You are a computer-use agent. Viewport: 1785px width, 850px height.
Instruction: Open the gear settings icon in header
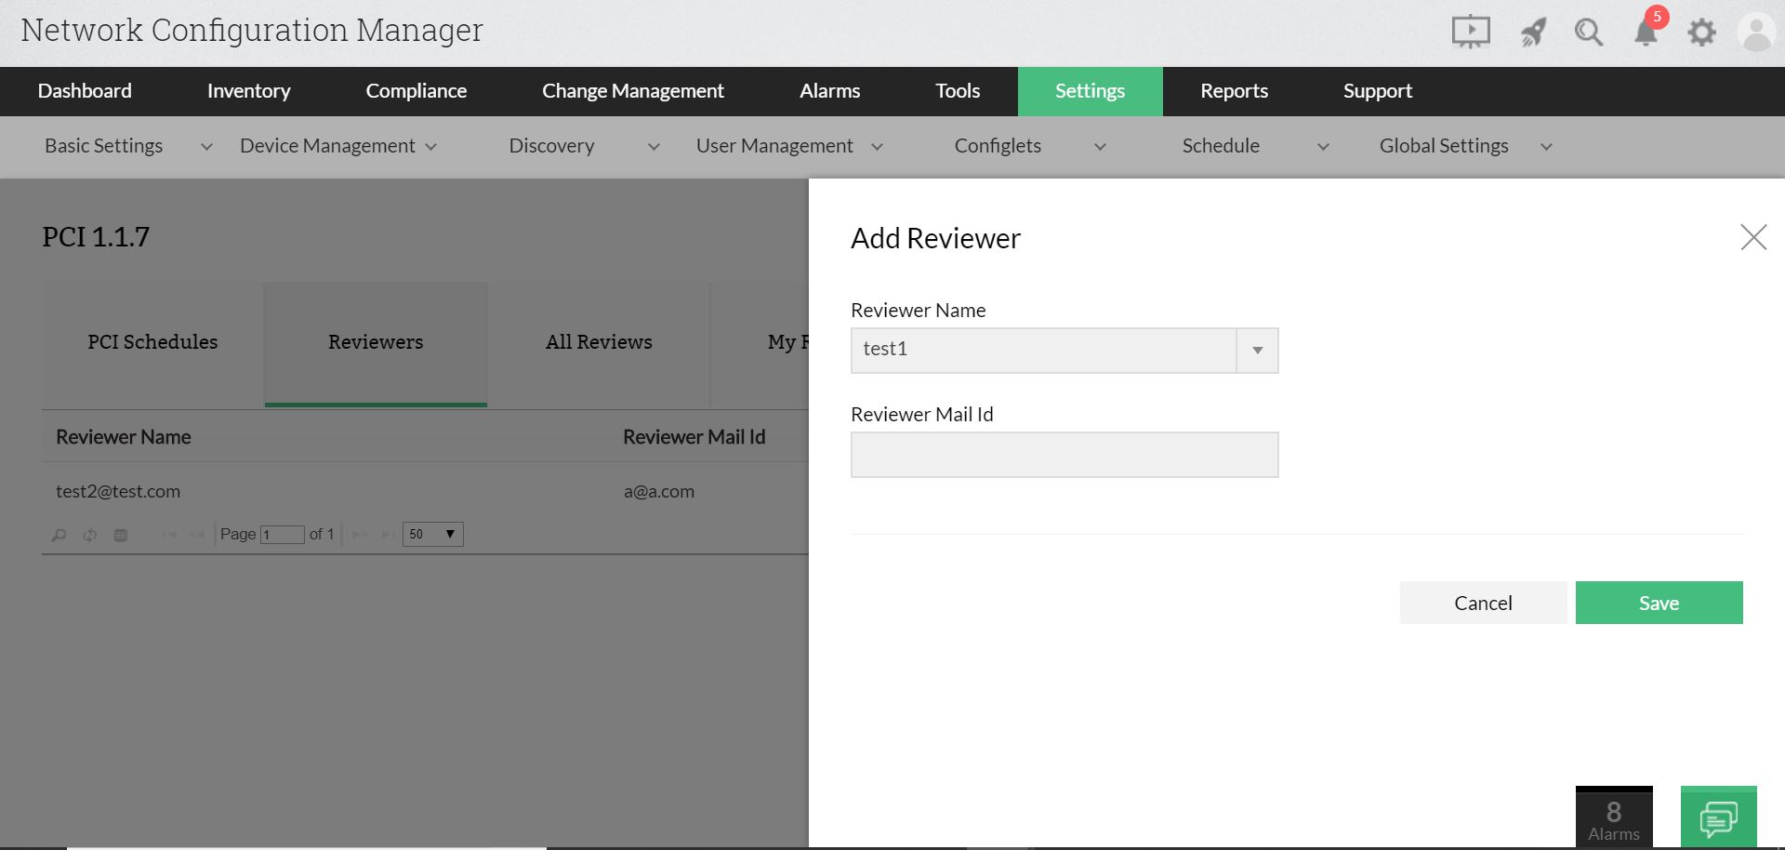(x=1701, y=33)
